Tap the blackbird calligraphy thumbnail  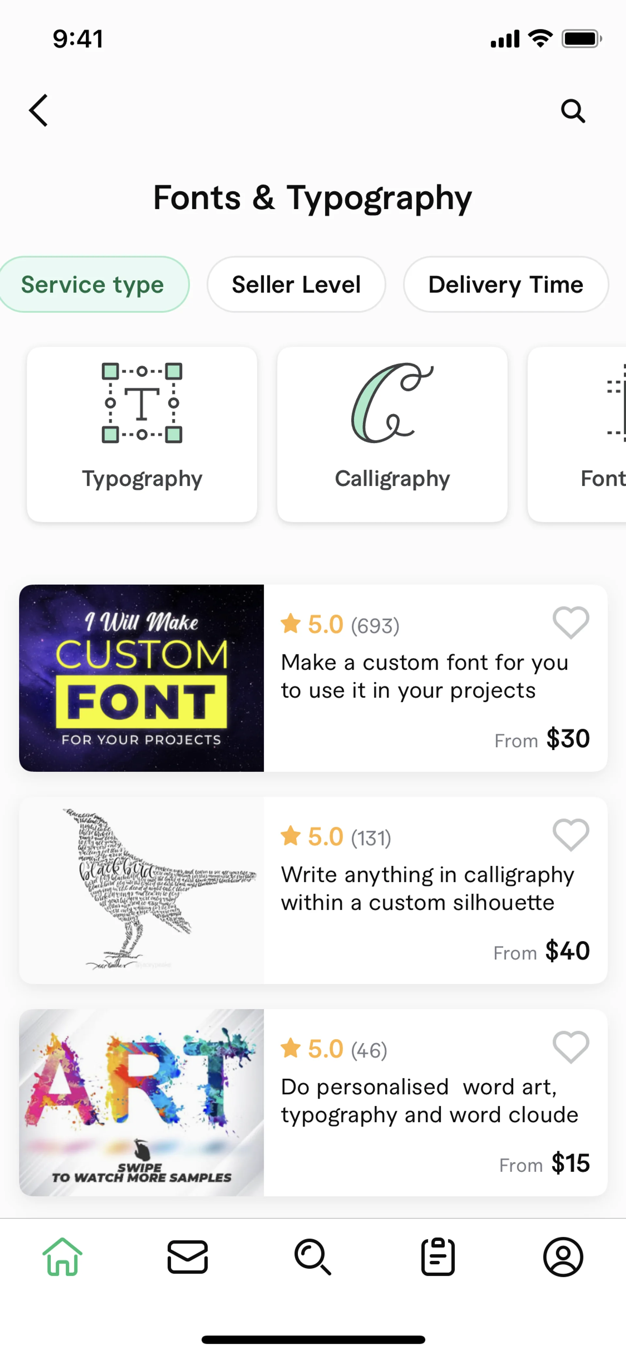(142, 890)
